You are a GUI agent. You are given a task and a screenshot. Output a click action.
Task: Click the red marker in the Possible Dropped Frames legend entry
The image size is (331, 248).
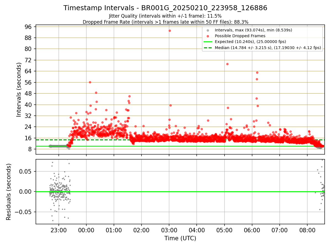(208, 36)
